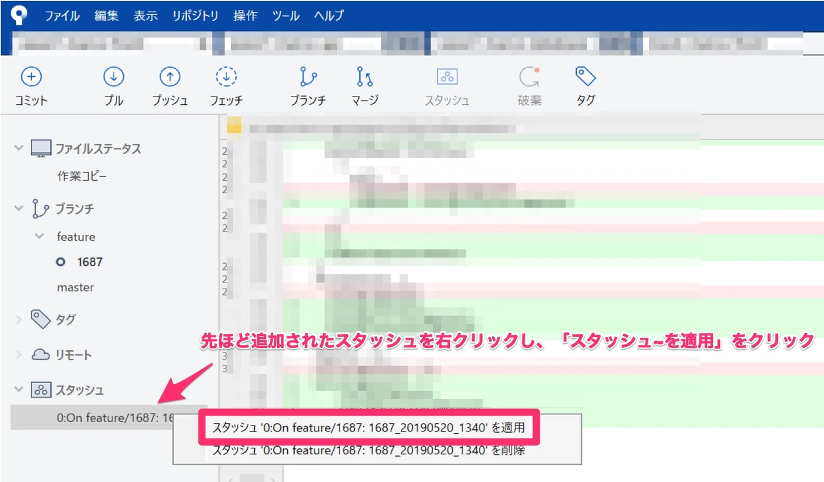Collapse the ファイルステータス section
This screenshot has height=482, width=824.
[19, 148]
